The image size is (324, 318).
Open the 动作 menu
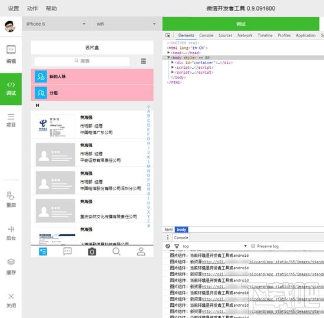(x=32, y=8)
